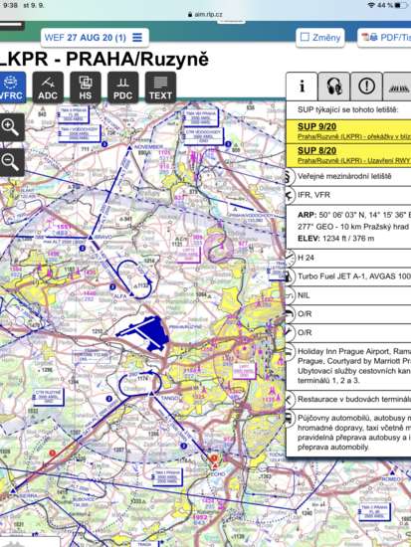Open SUP 9/20 supplement link
This screenshot has height=547, width=411.
[x=316, y=126]
